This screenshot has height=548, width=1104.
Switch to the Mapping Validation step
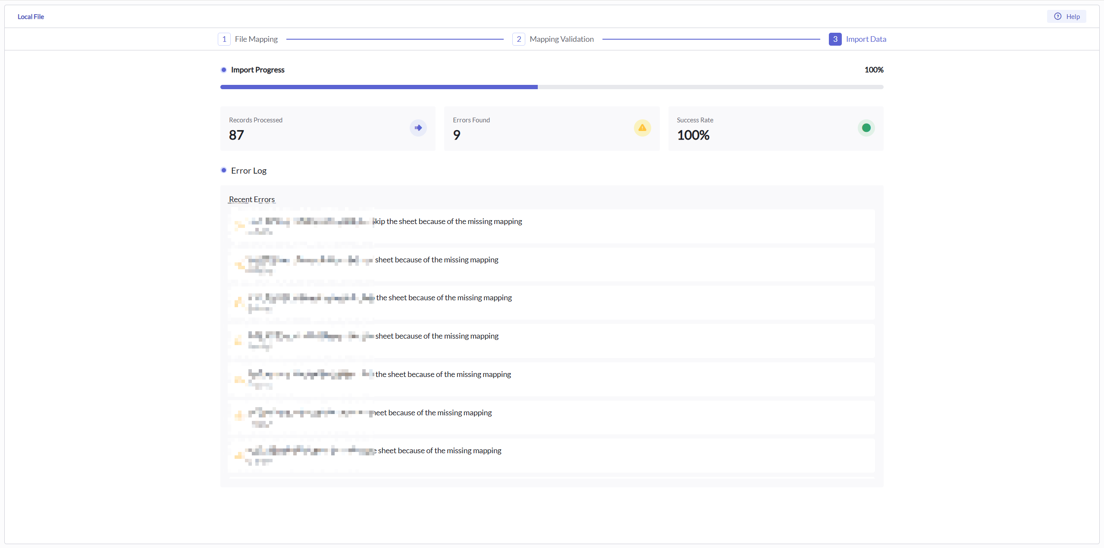(x=561, y=39)
